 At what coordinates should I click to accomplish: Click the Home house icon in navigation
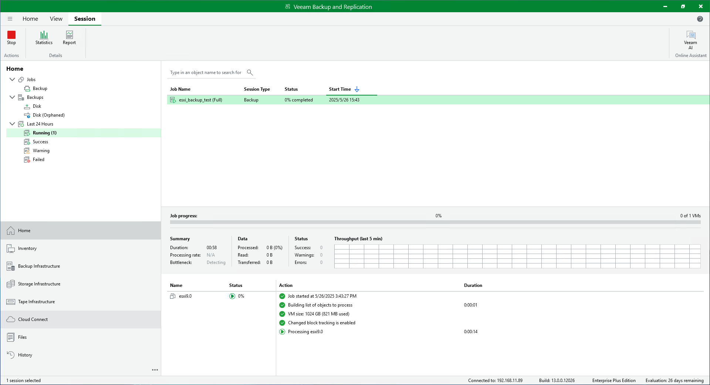point(11,231)
